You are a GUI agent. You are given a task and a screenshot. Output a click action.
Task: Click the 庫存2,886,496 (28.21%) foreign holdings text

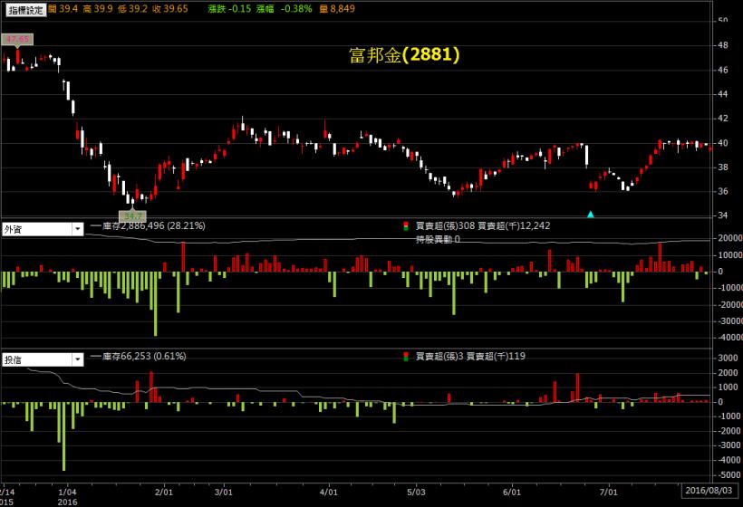tap(153, 225)
